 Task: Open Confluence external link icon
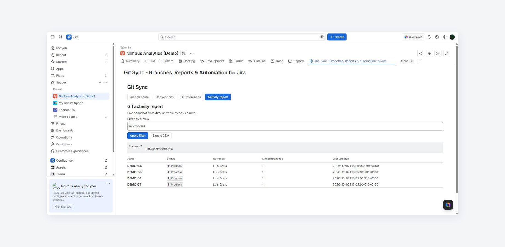coord(106,161)
